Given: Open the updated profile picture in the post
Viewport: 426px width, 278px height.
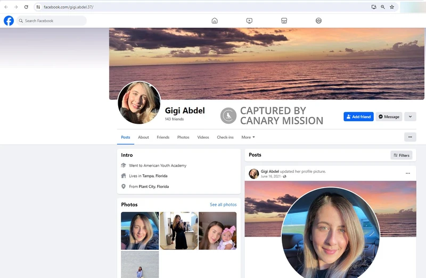Looking at the screenshot, I should pos(330,233).
